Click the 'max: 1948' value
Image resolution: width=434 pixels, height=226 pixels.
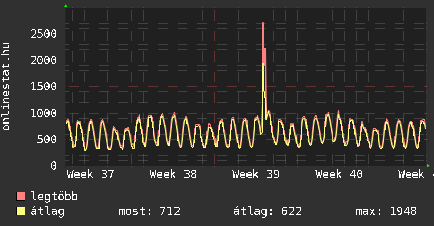pyautogui.click(x=386, y=211)
